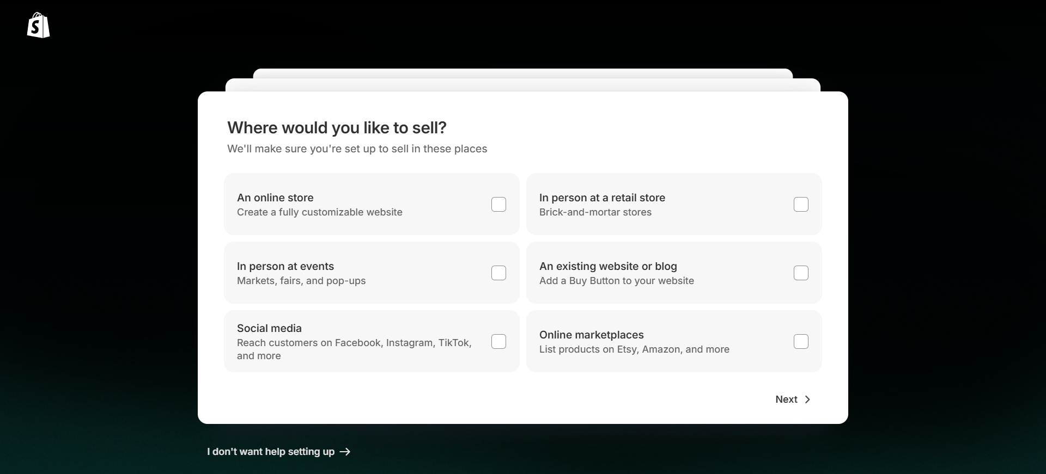The image size is (1046, 474).
Task: Click the topmost stacked card edge behind the form
Action: click(x=522, y=73)
